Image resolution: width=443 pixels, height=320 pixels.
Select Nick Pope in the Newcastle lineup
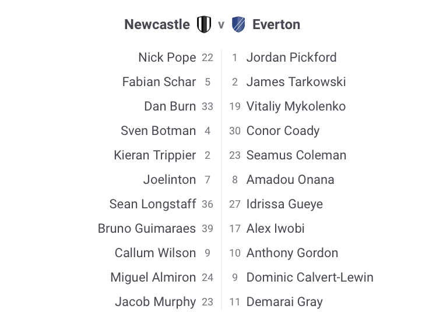coord(167,58)
